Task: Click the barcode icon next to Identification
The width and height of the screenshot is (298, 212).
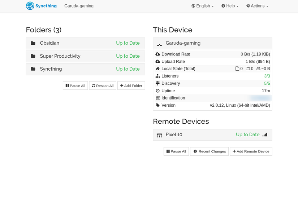Action: tap(158, 98)
